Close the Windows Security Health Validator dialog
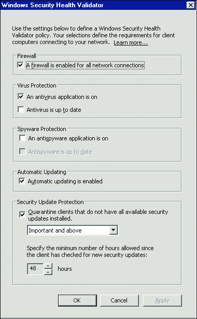The height and width of the screenshot is (319, 197). pyautogui.click(x=190, y=5)
